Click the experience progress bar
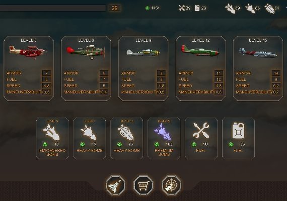 pyautogui.click(x=53, y=8)
